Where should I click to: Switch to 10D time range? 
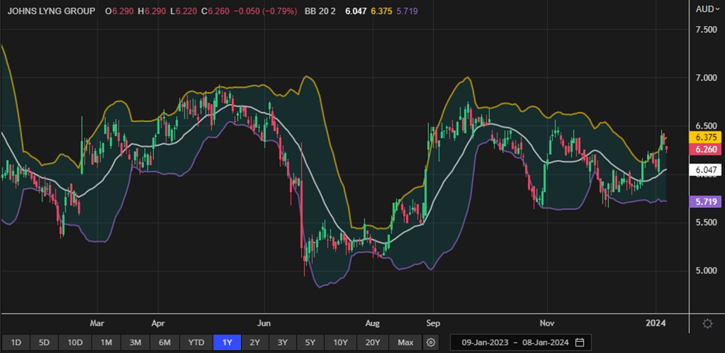74,343
